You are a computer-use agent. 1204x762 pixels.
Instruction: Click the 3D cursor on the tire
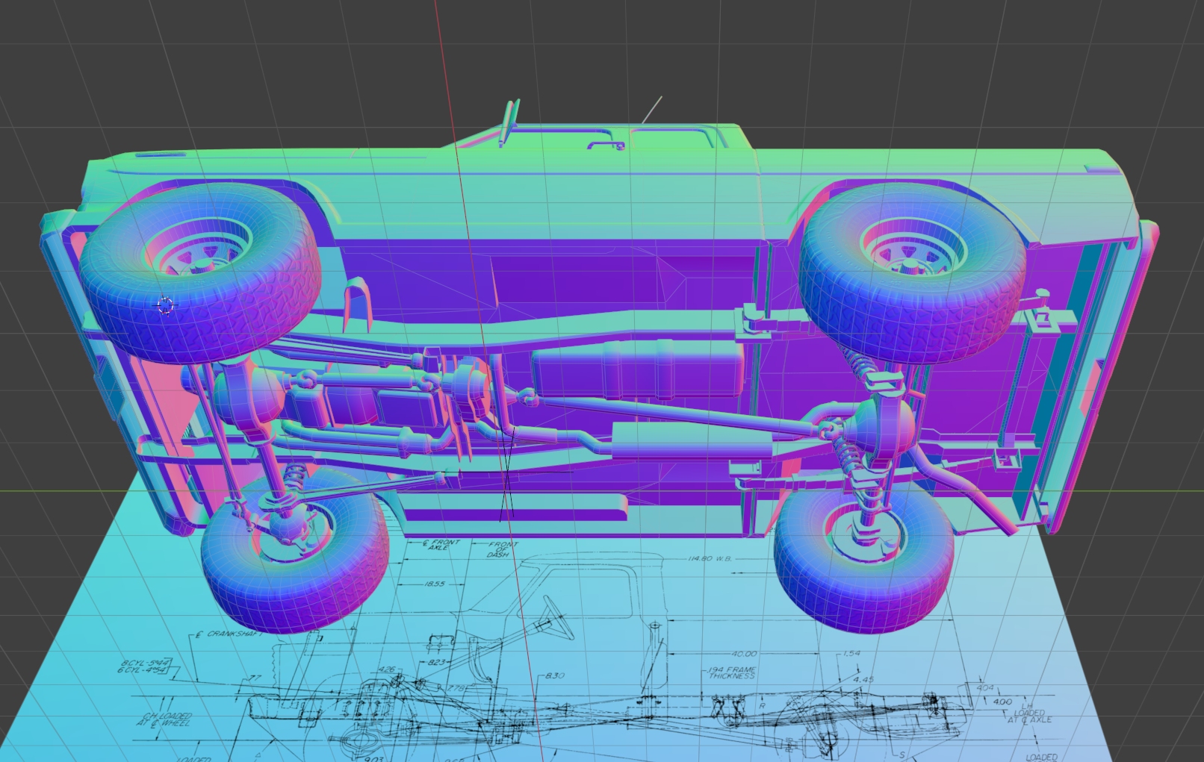[x=165, y=305]
